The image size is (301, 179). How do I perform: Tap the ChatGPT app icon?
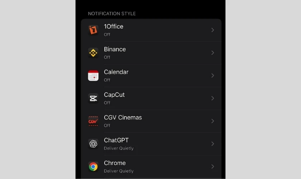point(93,144)
